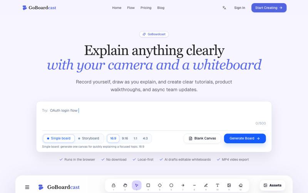Click 'No download' feature text
Viewport: 308px width, 193px height.
(116, 159)
